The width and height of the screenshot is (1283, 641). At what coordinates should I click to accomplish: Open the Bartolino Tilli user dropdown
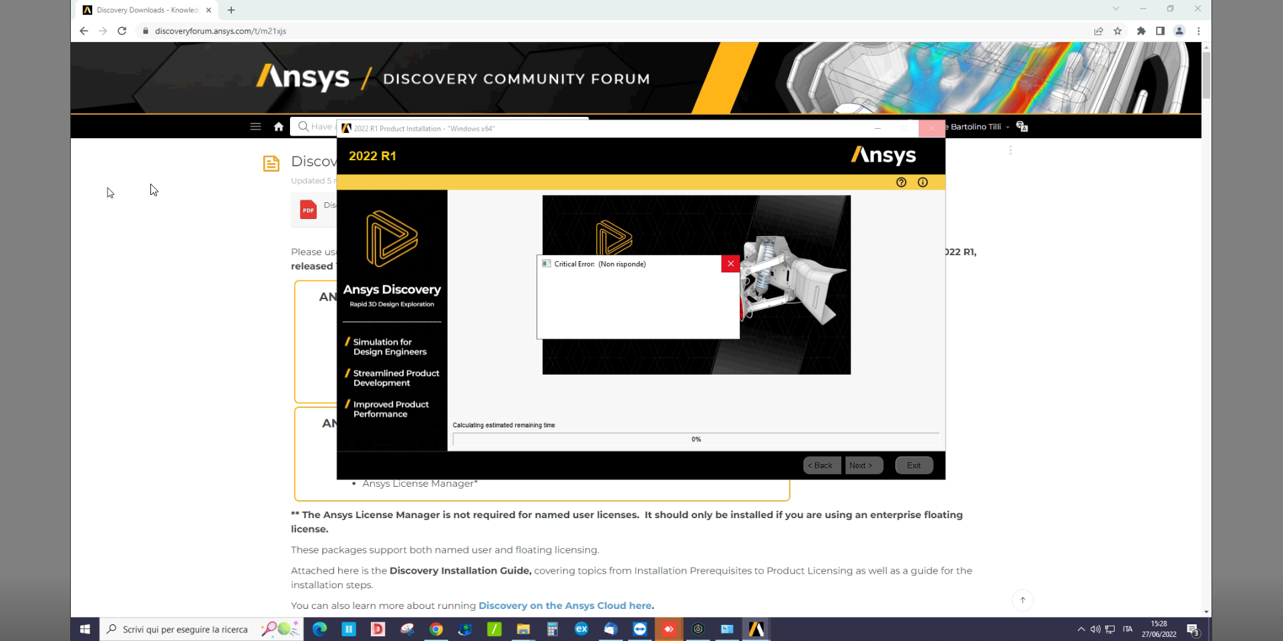978,127
